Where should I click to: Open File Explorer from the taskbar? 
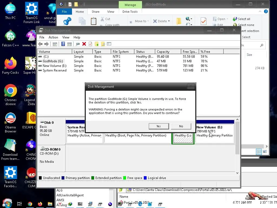pyautogui.click(x=50, y=204)
